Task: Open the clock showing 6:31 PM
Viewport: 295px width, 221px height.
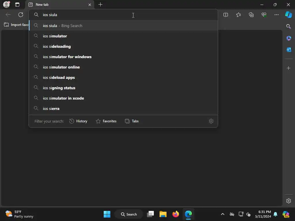Action: point(263,214)
